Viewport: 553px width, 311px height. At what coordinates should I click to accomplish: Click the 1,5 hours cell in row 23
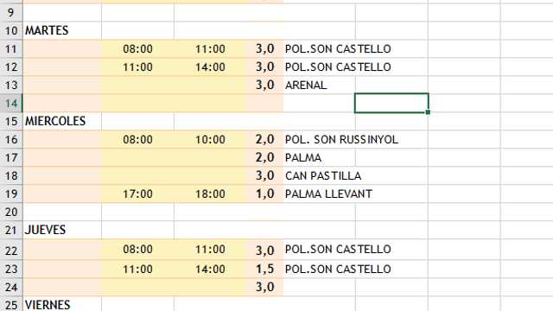[264, 269]
